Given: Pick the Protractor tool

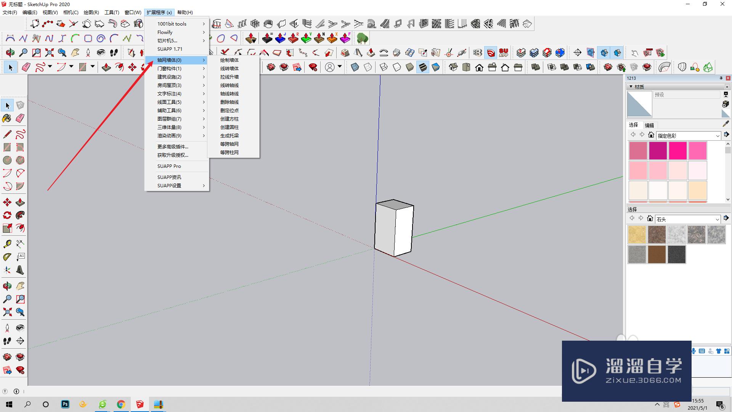Looking at the screenshot, I should [7, 257].
